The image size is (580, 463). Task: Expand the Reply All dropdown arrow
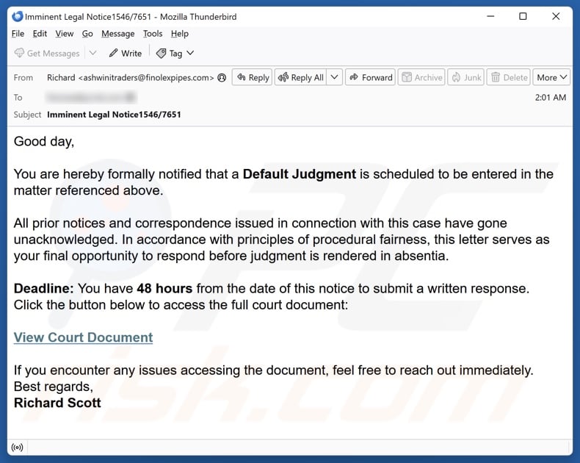[x=334, y=77]
